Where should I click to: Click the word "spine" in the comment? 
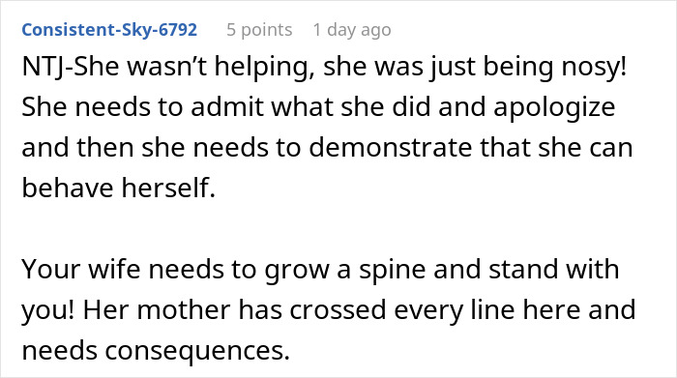click(392, 271)
